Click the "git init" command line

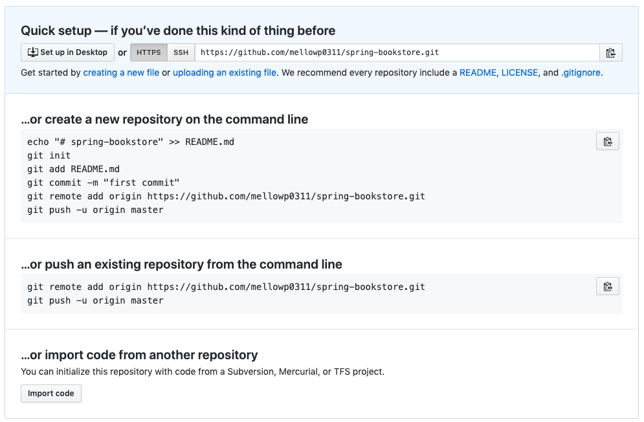pos(49,155)
